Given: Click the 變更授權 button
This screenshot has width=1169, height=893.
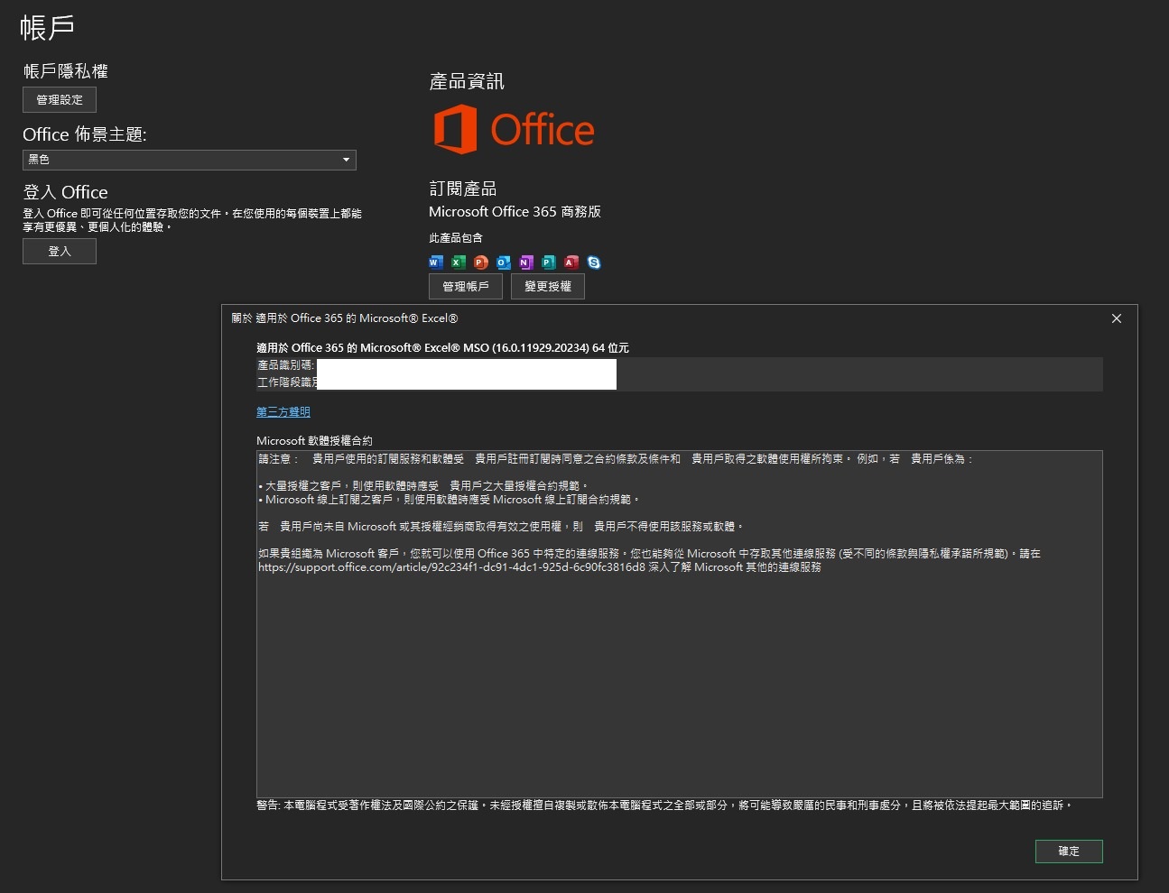Looking at the screenshot, I should point(548,287).
